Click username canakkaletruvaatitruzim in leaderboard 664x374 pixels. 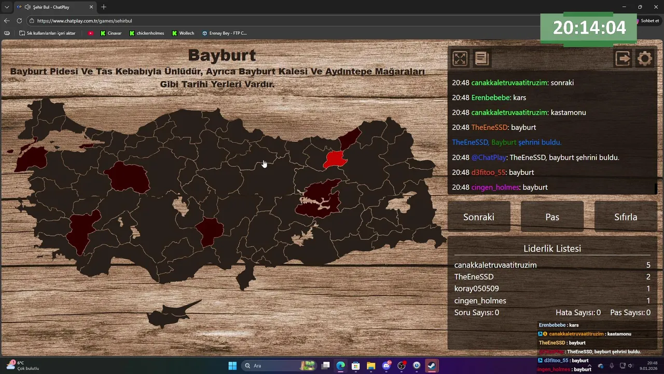point(495,265)
